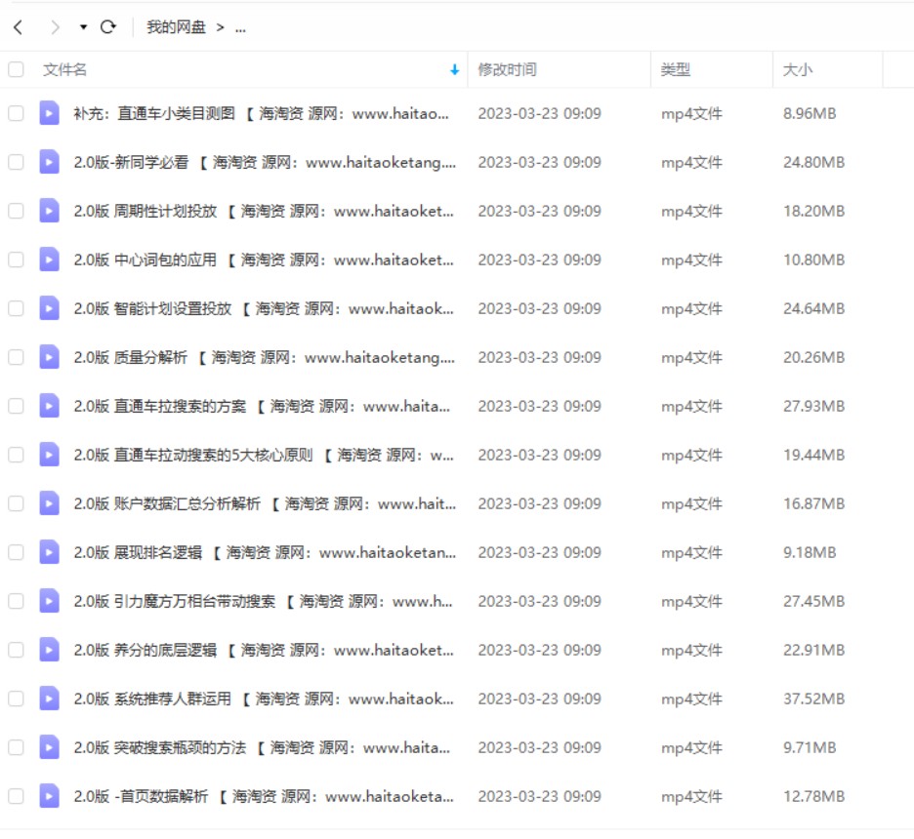Click video icon of 2.0版 养分的底层逻辑
This screenshot has height=839, width=914.
pos(49,650)
